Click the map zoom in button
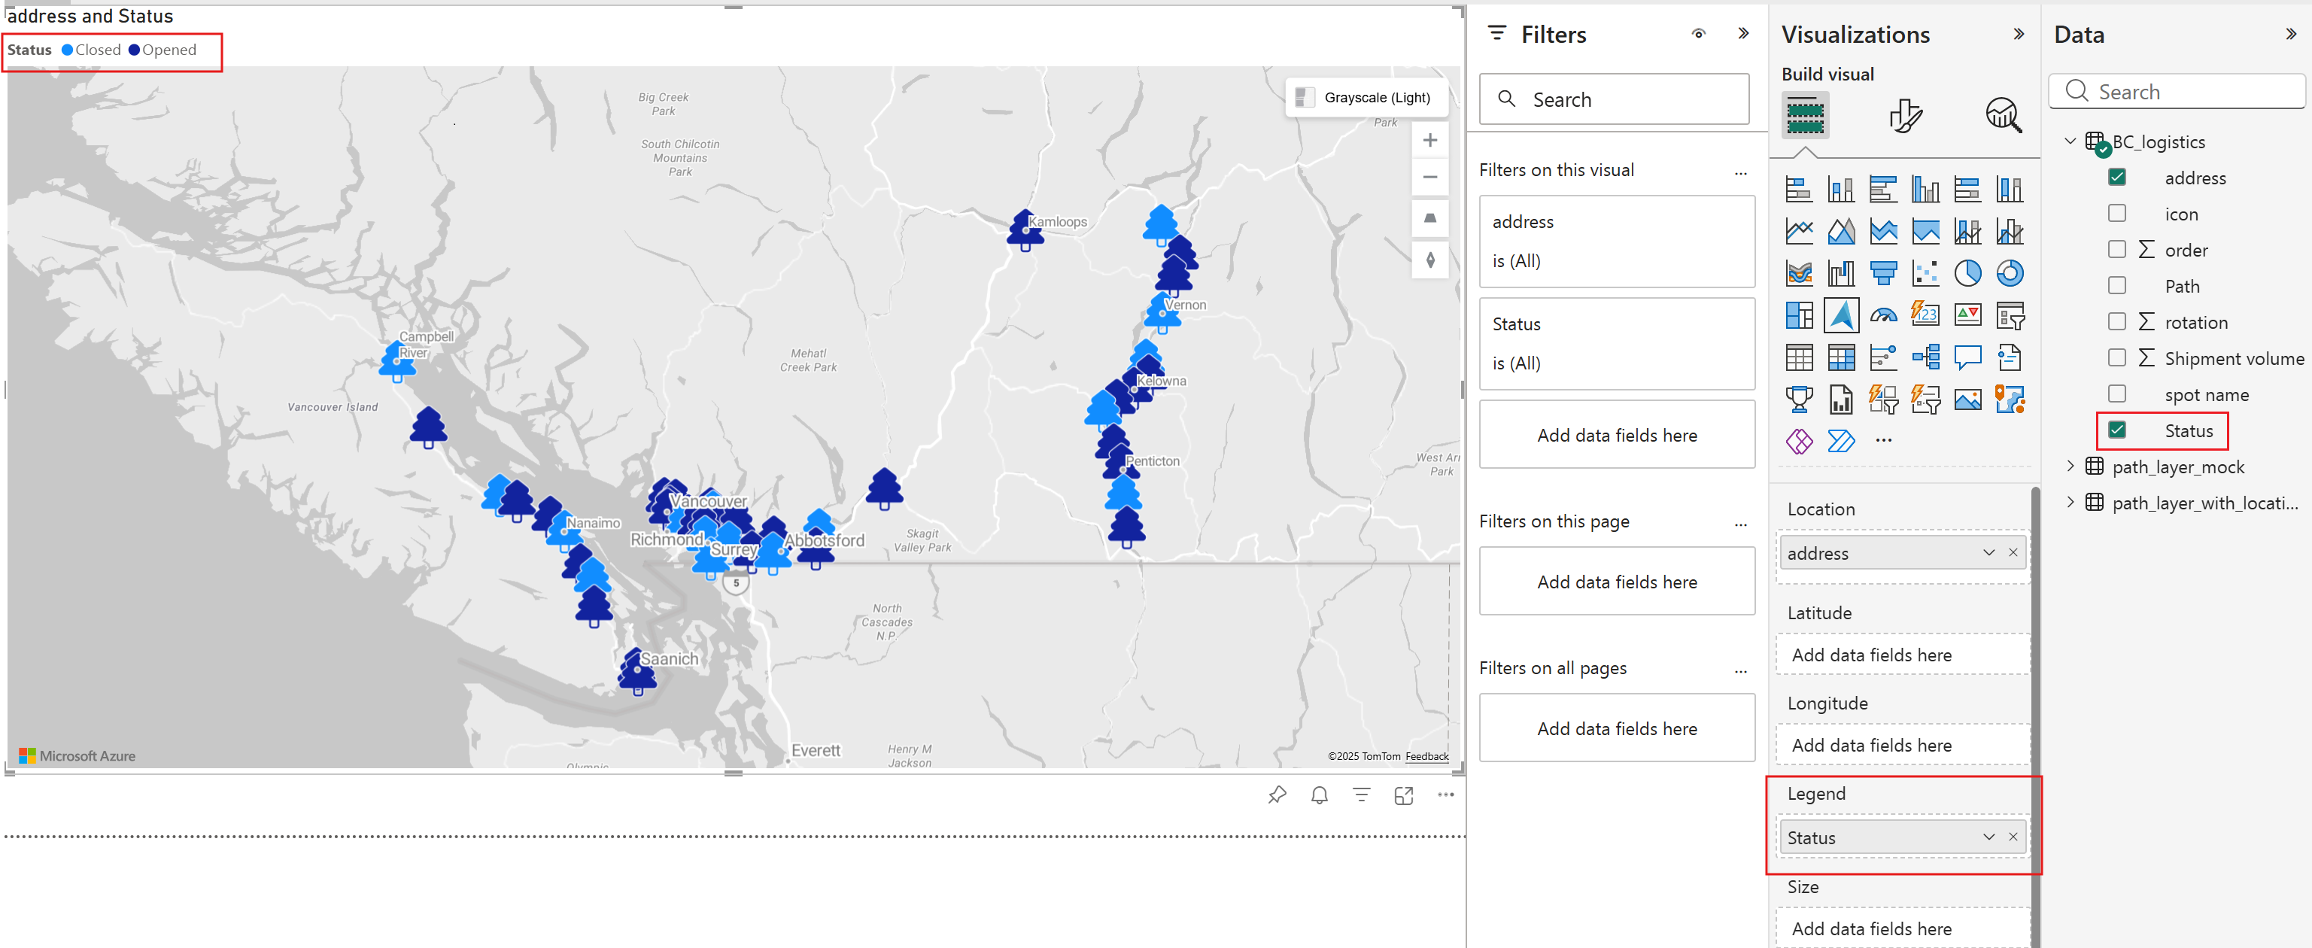The image size is (2312, 948). click(1429, 140)
